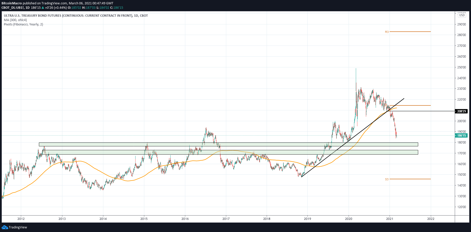Click the Pivots (Fibonacci, Yearly, 2) indicator label
The image size is (471, 232).
click(23, 24)
